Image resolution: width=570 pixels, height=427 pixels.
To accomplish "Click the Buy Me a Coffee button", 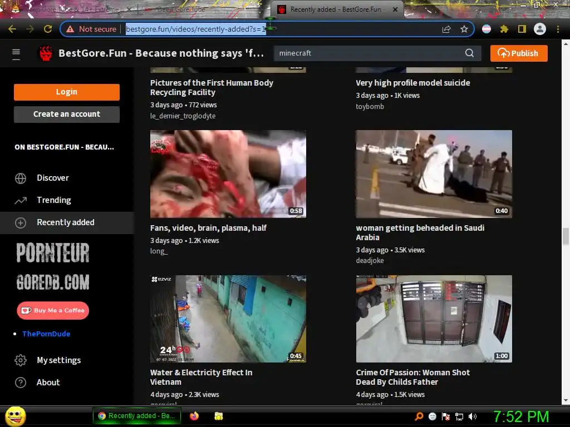I will pos(53,310).
